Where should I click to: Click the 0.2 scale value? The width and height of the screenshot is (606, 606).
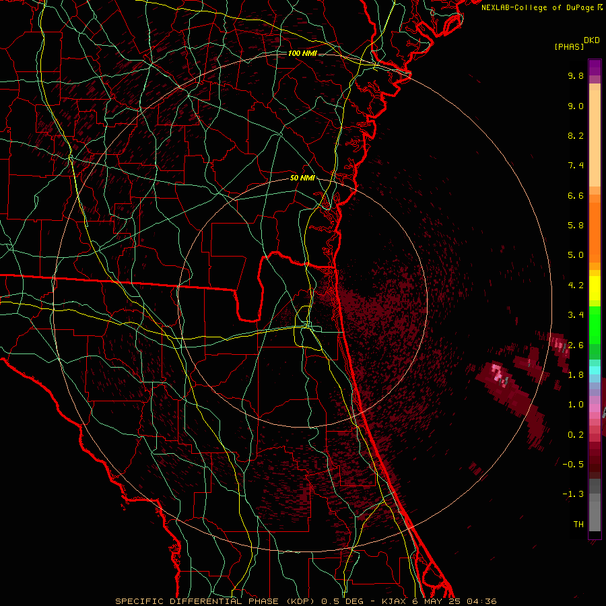click(576, 434)
